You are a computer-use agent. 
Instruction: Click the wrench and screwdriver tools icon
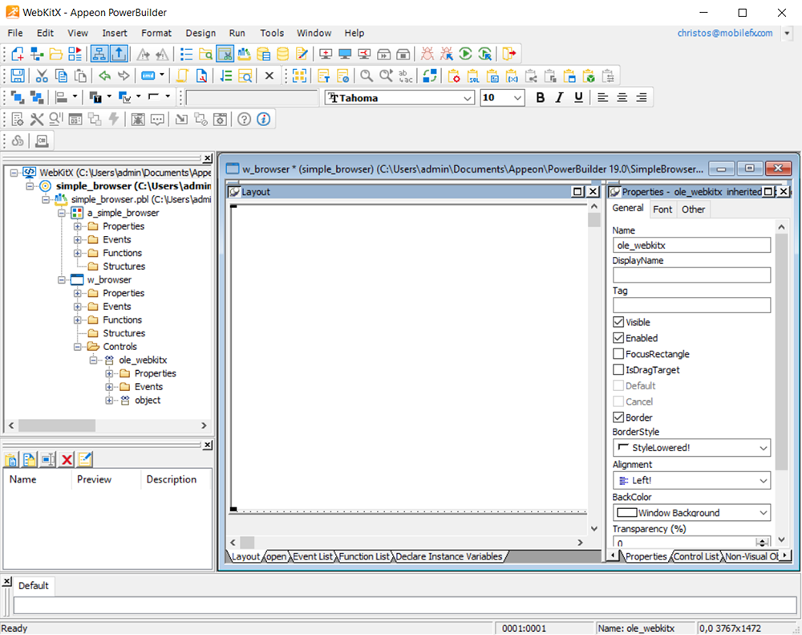37,120
